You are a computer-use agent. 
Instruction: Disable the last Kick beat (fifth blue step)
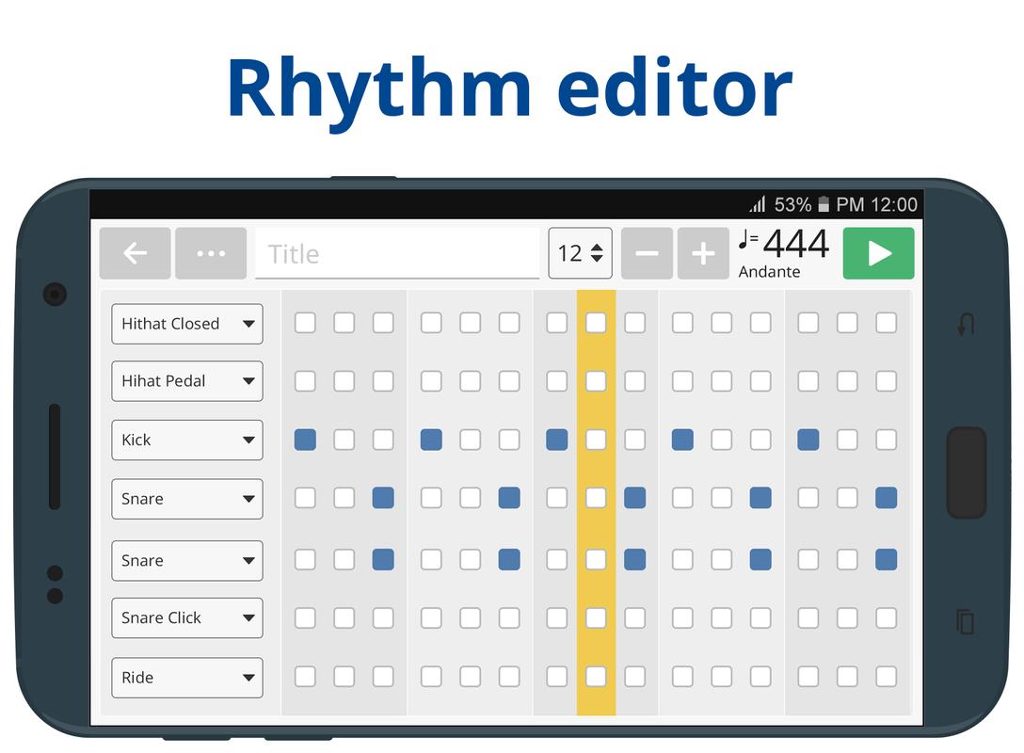point(808,440)
